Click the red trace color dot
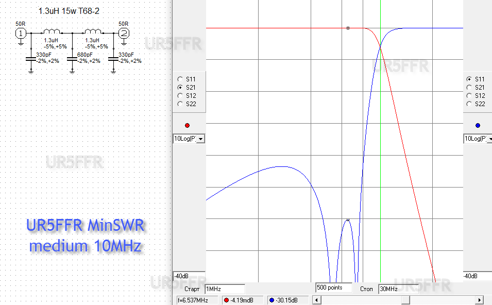 187,125
